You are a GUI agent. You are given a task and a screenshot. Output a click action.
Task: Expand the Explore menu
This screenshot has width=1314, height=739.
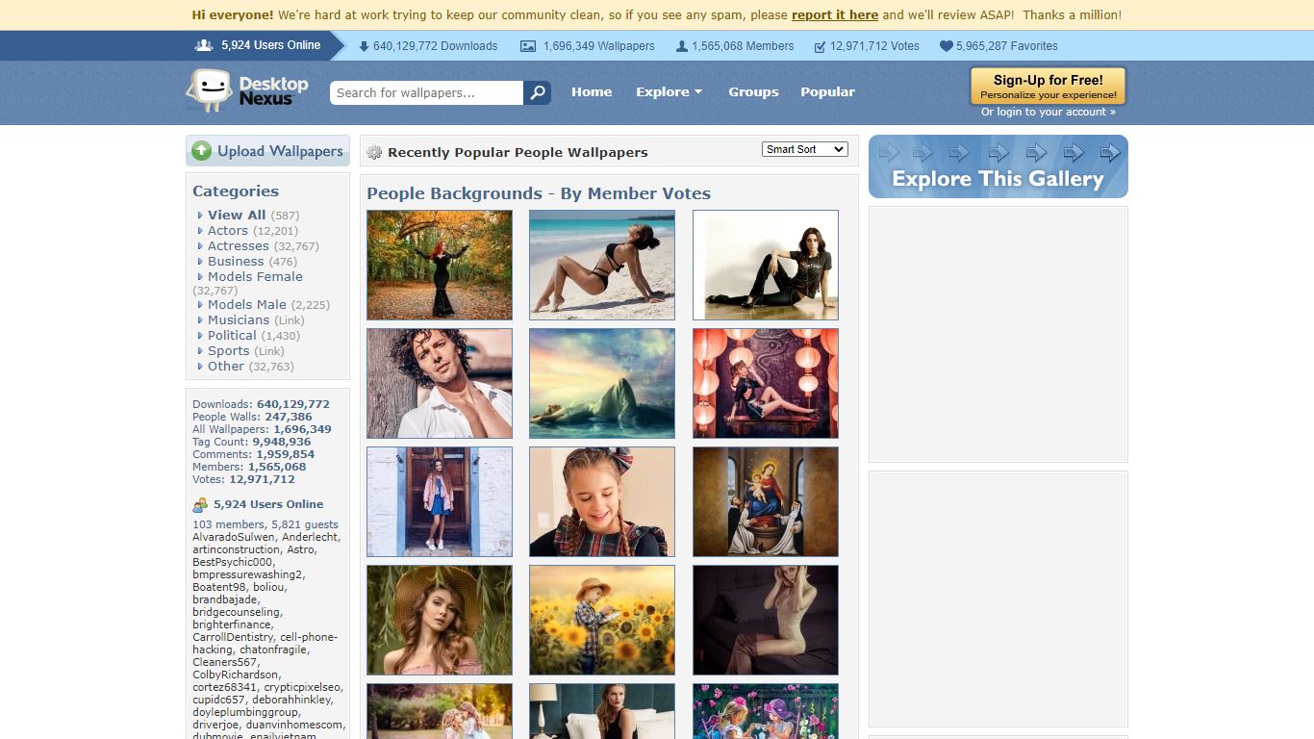click(669, 92)
